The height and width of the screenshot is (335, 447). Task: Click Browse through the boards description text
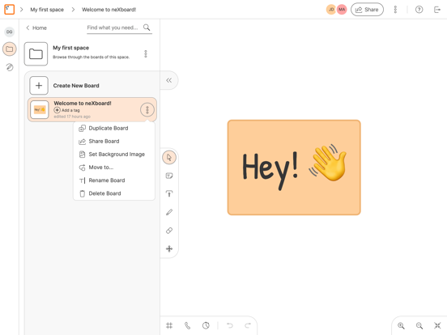tap(91, 57)
